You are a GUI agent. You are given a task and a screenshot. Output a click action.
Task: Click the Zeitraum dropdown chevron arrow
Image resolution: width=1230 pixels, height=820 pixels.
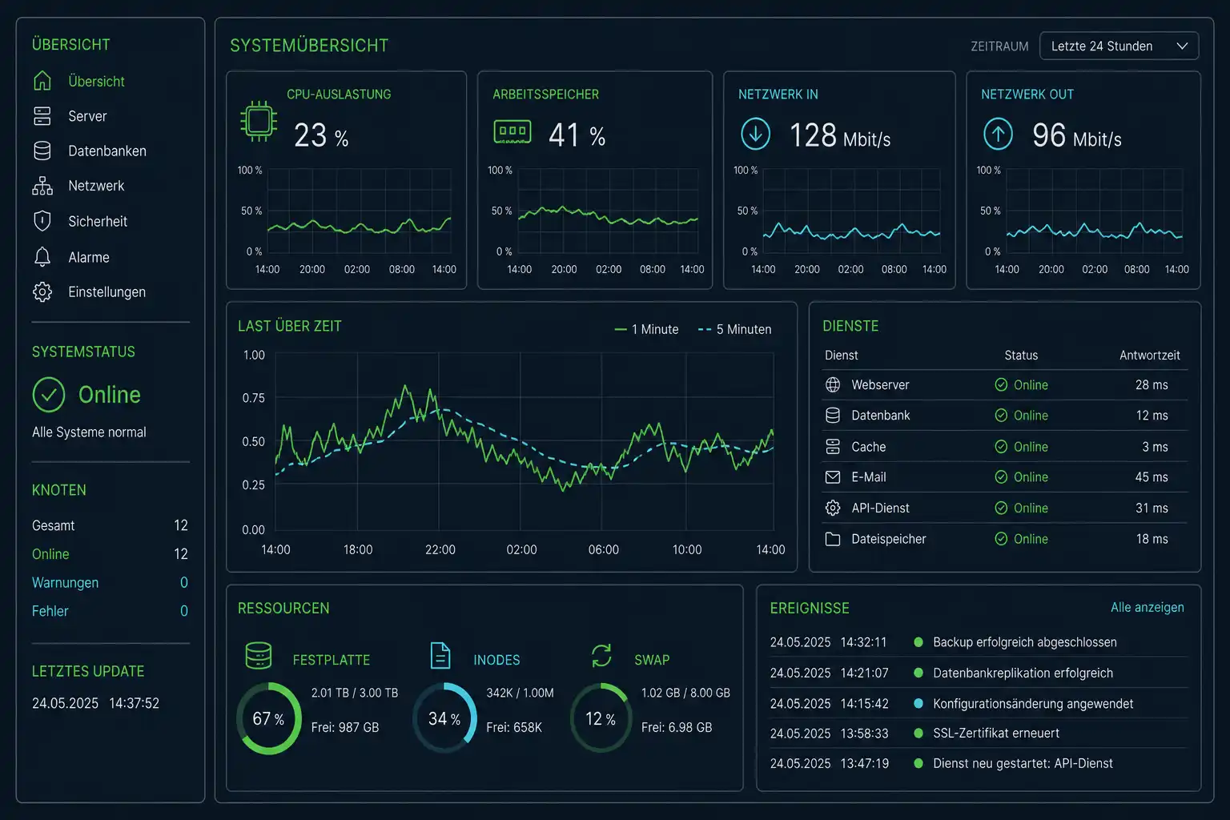[1182, 46]
